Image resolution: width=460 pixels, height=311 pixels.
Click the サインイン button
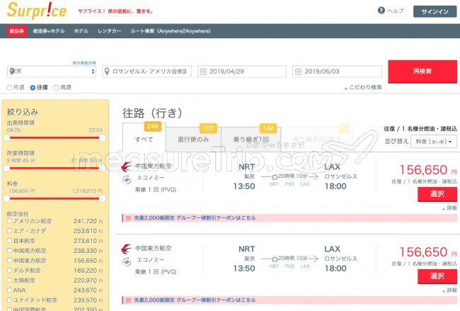pyautogui.click(x=435, y=12)
